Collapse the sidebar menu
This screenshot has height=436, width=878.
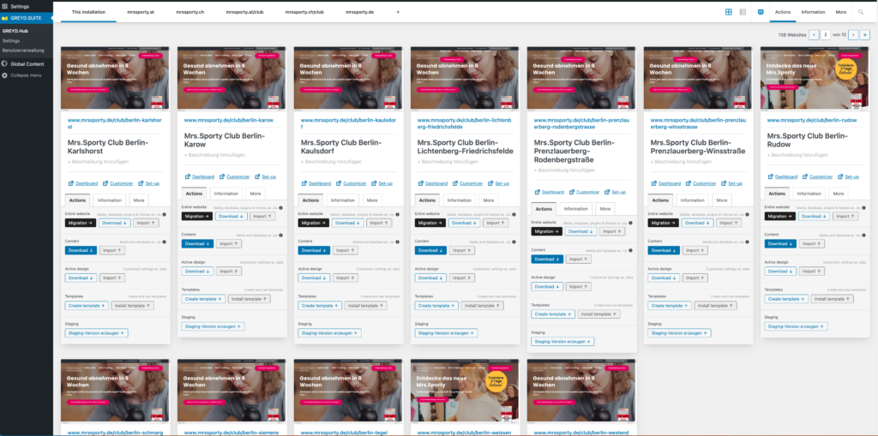[27, 75]
